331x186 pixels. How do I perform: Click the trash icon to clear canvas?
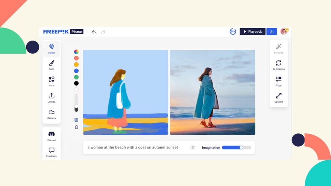click(76, 127)
